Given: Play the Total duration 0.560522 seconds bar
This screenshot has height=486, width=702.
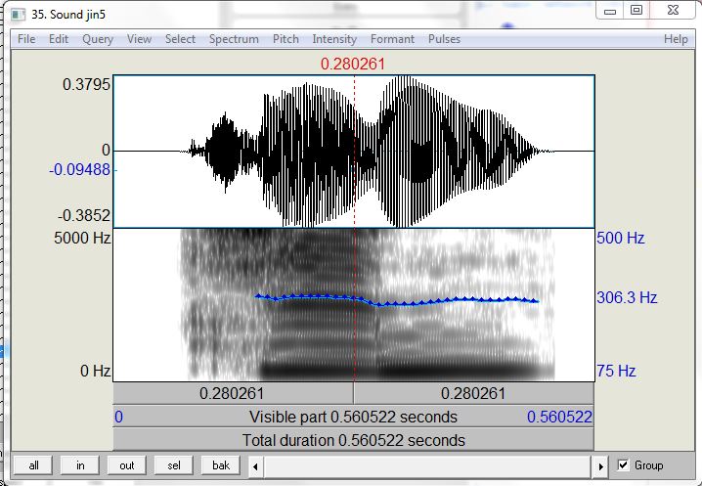Looking at the screenshot, I should [353, 440].
